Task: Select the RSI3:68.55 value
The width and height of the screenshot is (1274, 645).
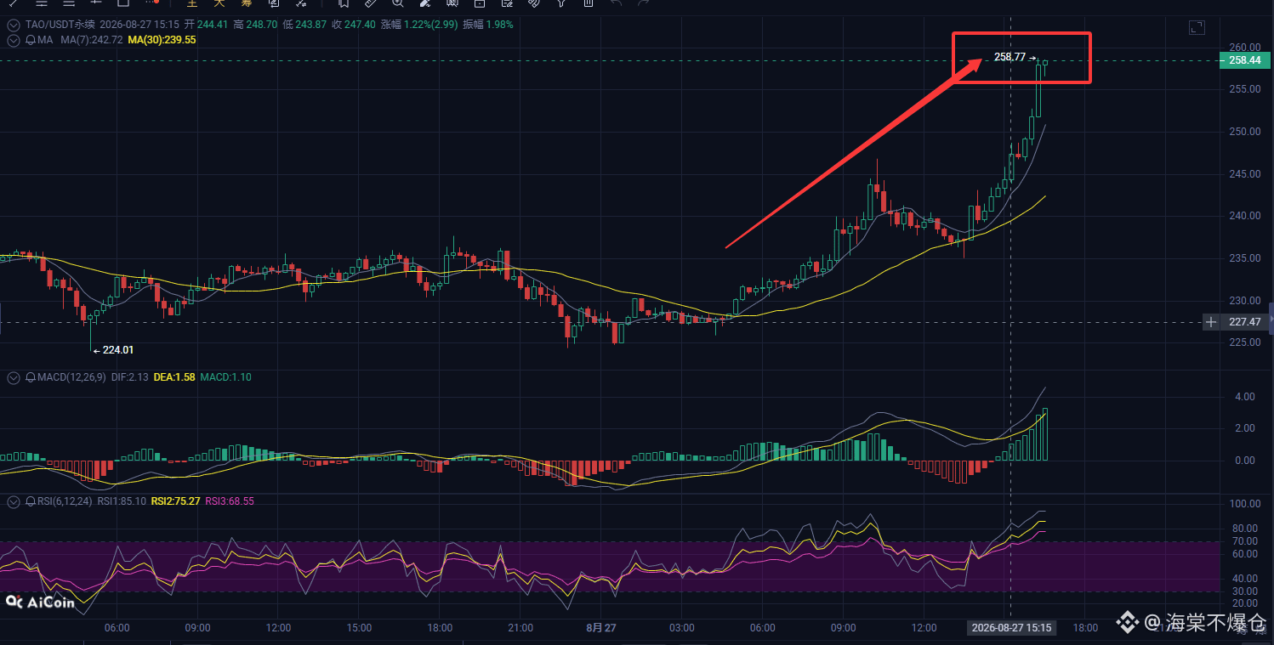Action: pyautogui.click(x=230, y=501)
